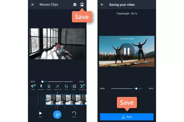Open the Audio tool
Image resolution: width=184 pixels, height=122 pixels.
(x=33, y=87)
